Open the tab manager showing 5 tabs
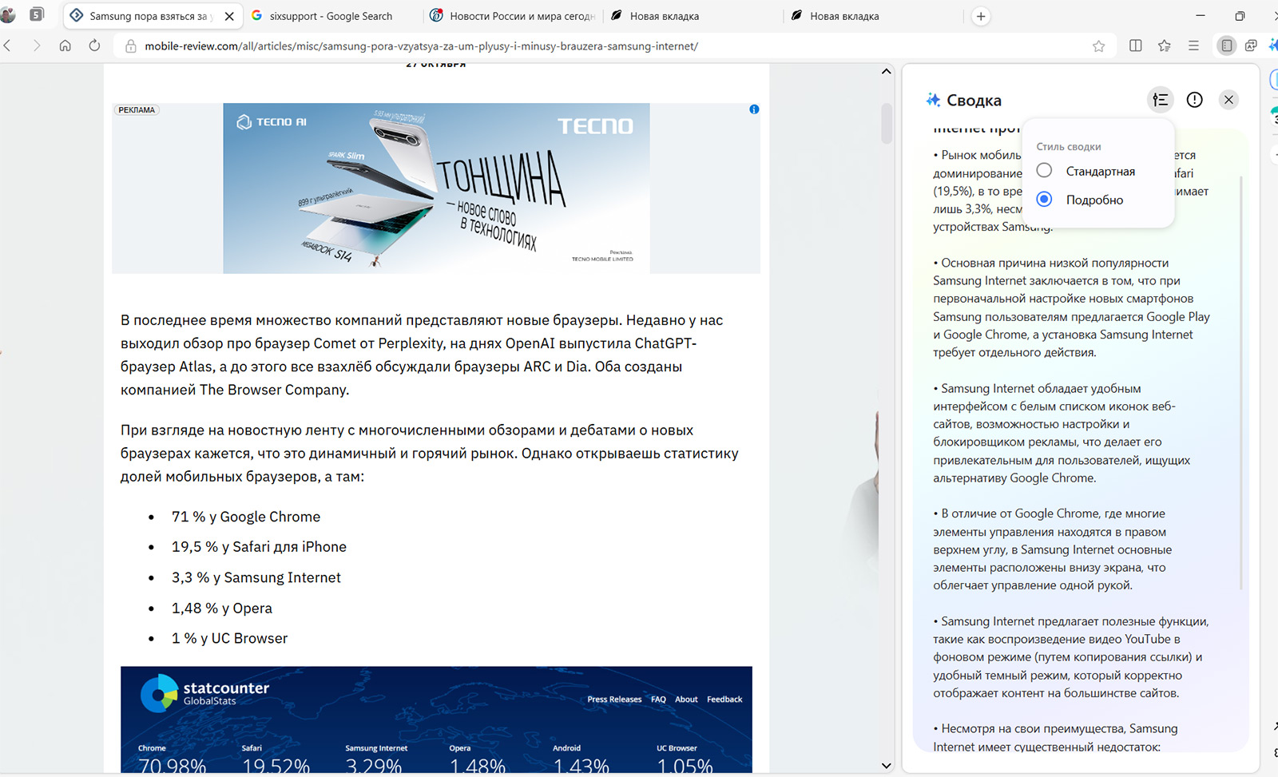 point(37,15)
